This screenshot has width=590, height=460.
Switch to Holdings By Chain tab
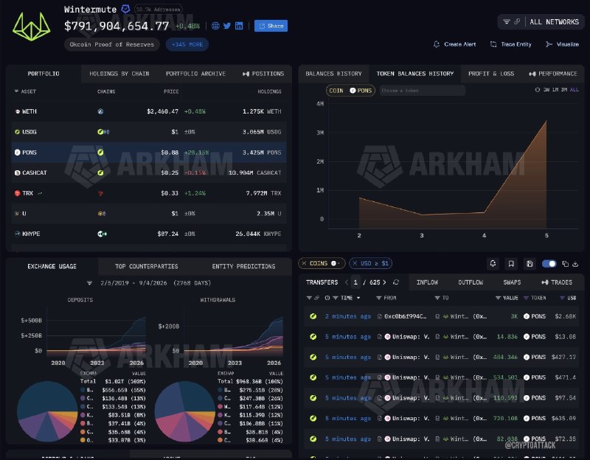119,74
